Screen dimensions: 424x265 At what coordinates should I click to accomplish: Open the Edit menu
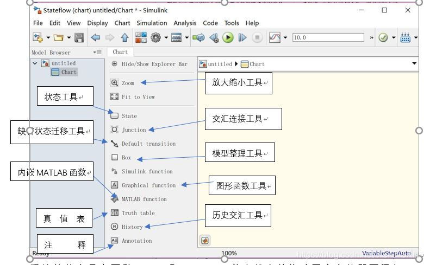click(x=54, y=23)
